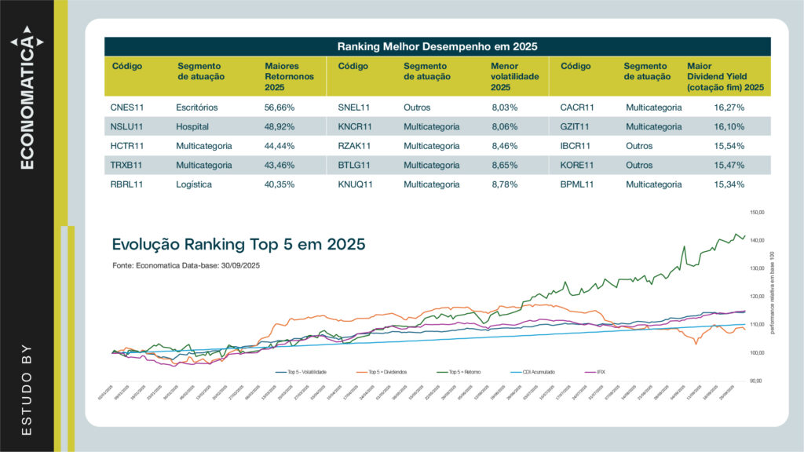Click the 'Ranking Melhor Desempenho em 2025' header
Image resolution: width=804 pixels, height=452 pixels.
437,47
